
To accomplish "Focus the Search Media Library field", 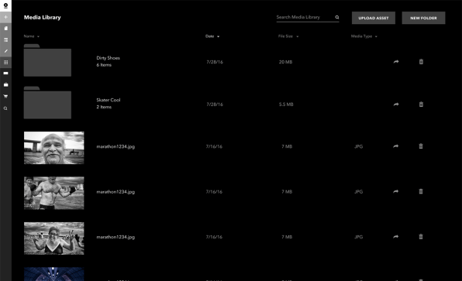I will tap(308, 17).
